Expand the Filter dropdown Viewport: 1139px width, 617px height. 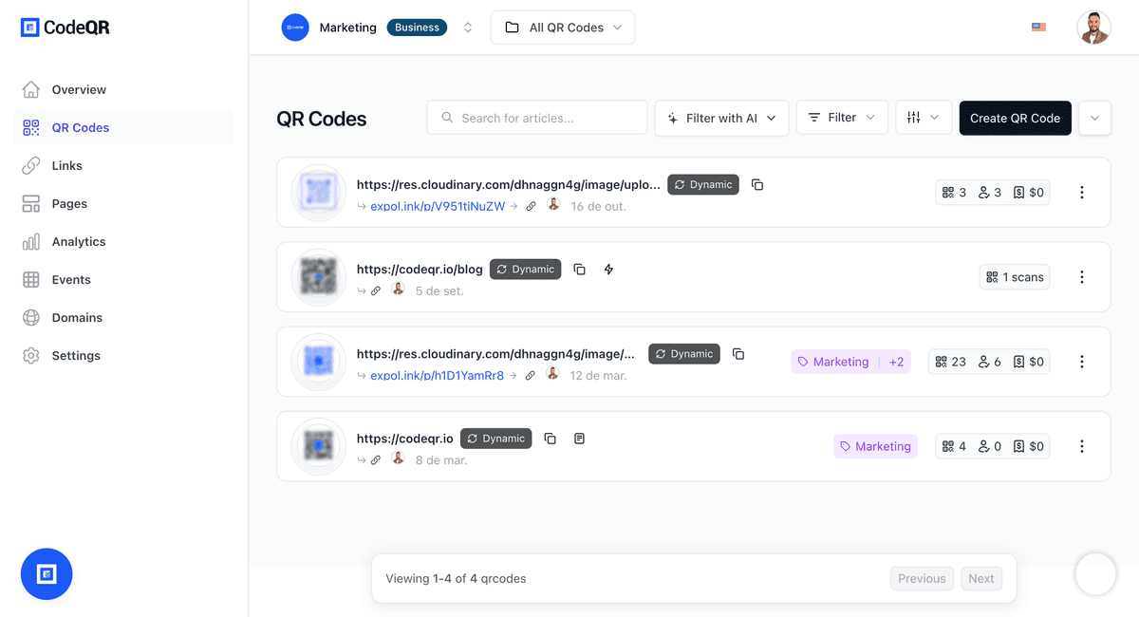[x=841, y=117]
